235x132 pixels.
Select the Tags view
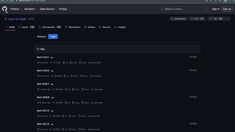[53, 37]
